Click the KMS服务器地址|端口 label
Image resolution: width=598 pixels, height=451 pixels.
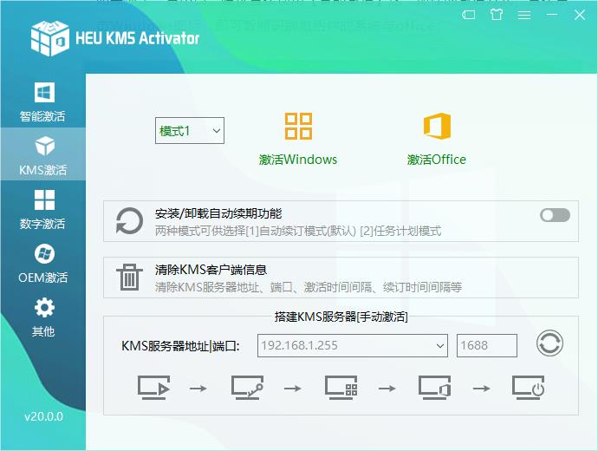pos(180,346)
